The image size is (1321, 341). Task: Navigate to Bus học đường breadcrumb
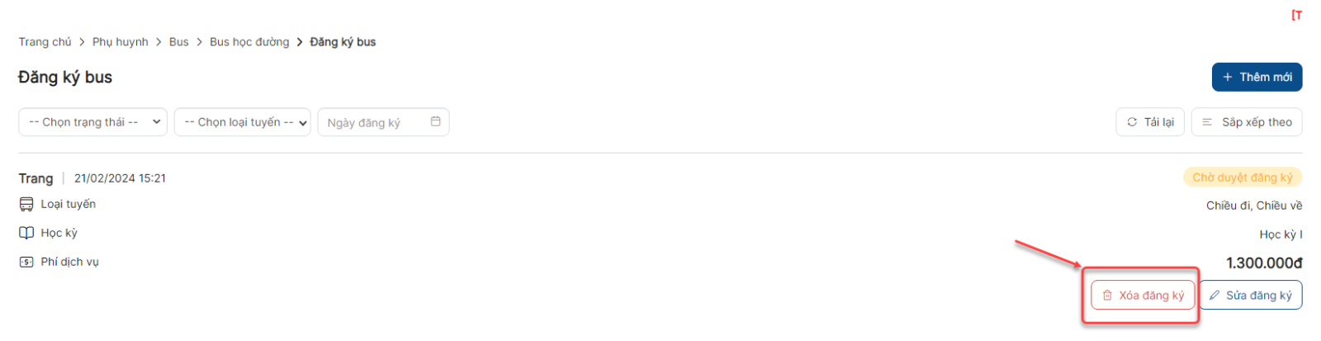[x=249, y=41]
